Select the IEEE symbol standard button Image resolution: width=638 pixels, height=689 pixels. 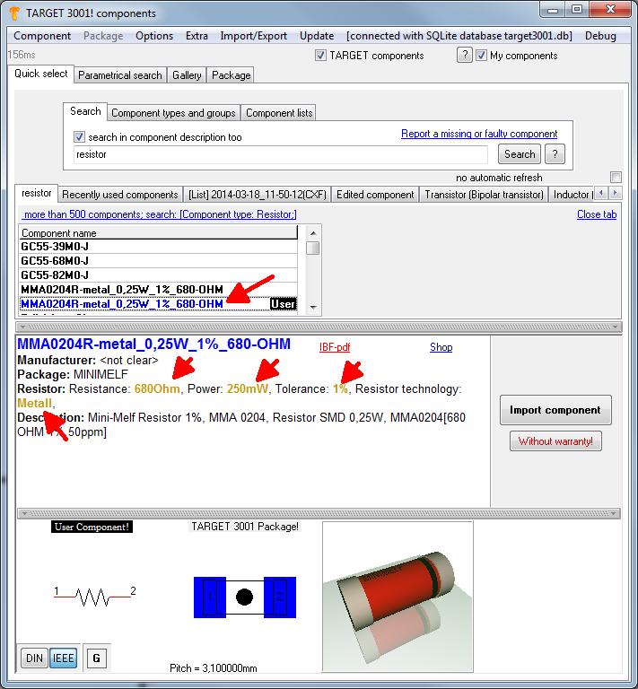[63, 658]
